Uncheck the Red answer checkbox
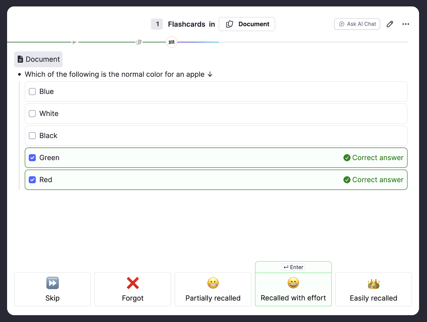This screenshot has height=322, width=427. [x=32, y=180]
